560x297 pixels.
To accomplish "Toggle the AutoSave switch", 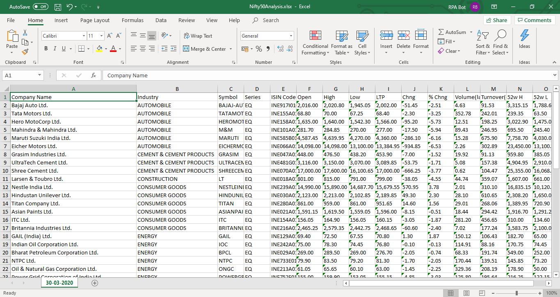I will [x=40, y=7].
